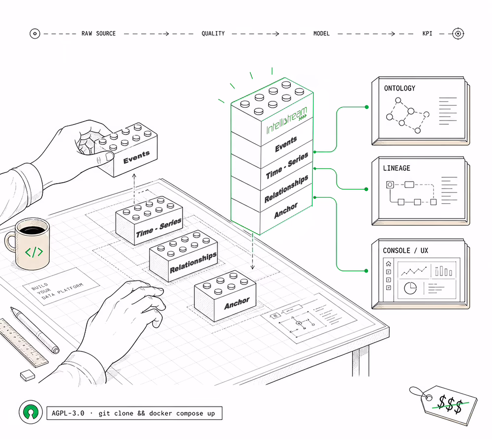The height and width of the screenshot is (440, 492).
Task: Click the flow diagram in the Lineage panel
Action: tap(411, 193)
